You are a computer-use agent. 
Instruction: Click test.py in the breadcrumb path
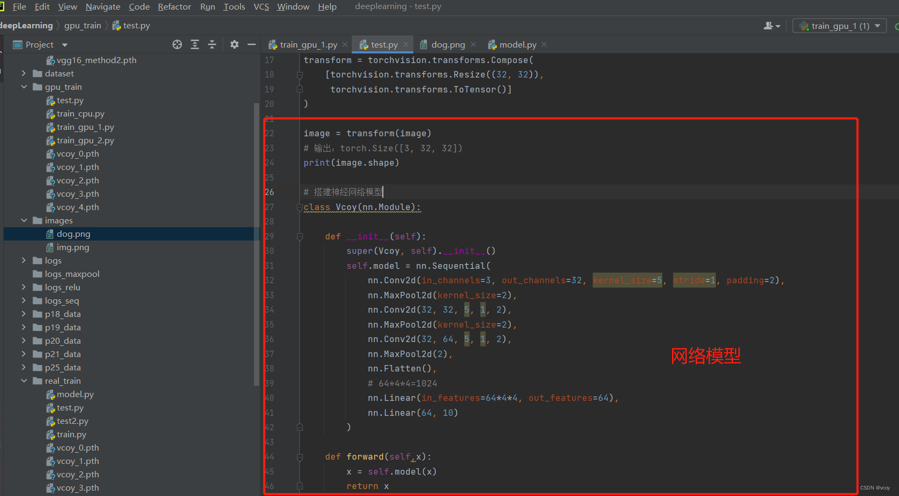(132, 25)
